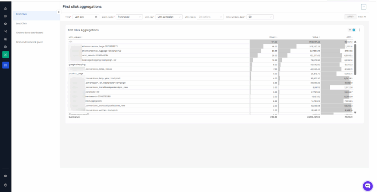
Task: Select the N/A row in the table
Action: click(x=211, y=42)
